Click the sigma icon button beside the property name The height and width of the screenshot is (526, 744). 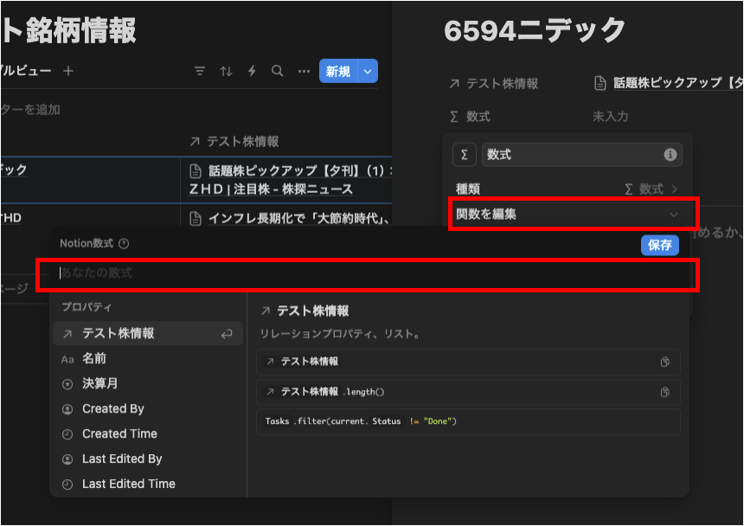tap(464, 155)
